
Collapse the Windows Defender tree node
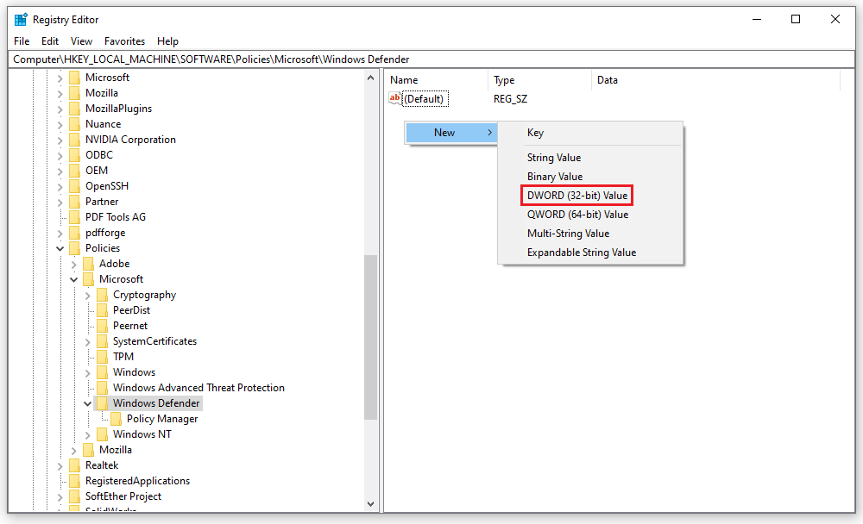coord(87,403)
